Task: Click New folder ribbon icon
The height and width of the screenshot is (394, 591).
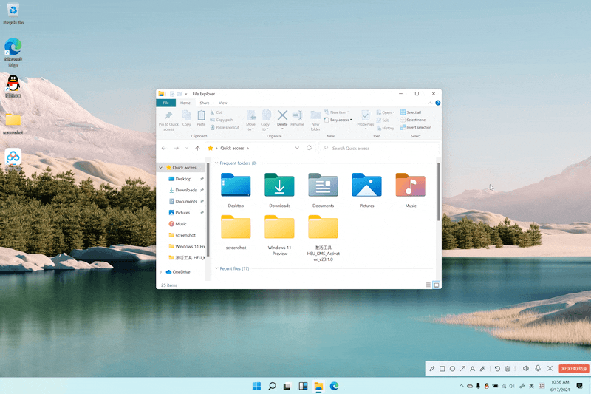Action: tap(315, 120)
